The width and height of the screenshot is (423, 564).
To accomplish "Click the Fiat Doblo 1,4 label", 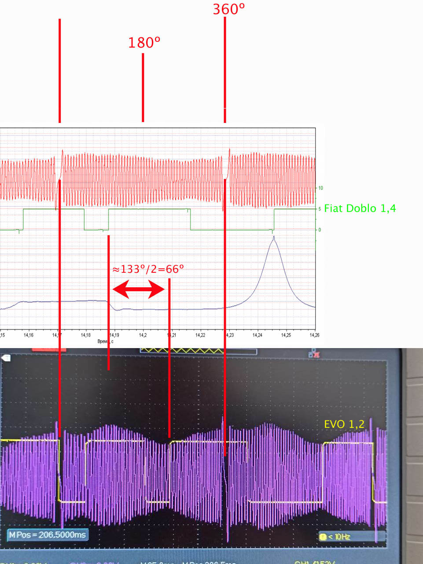I will point(360,208).
